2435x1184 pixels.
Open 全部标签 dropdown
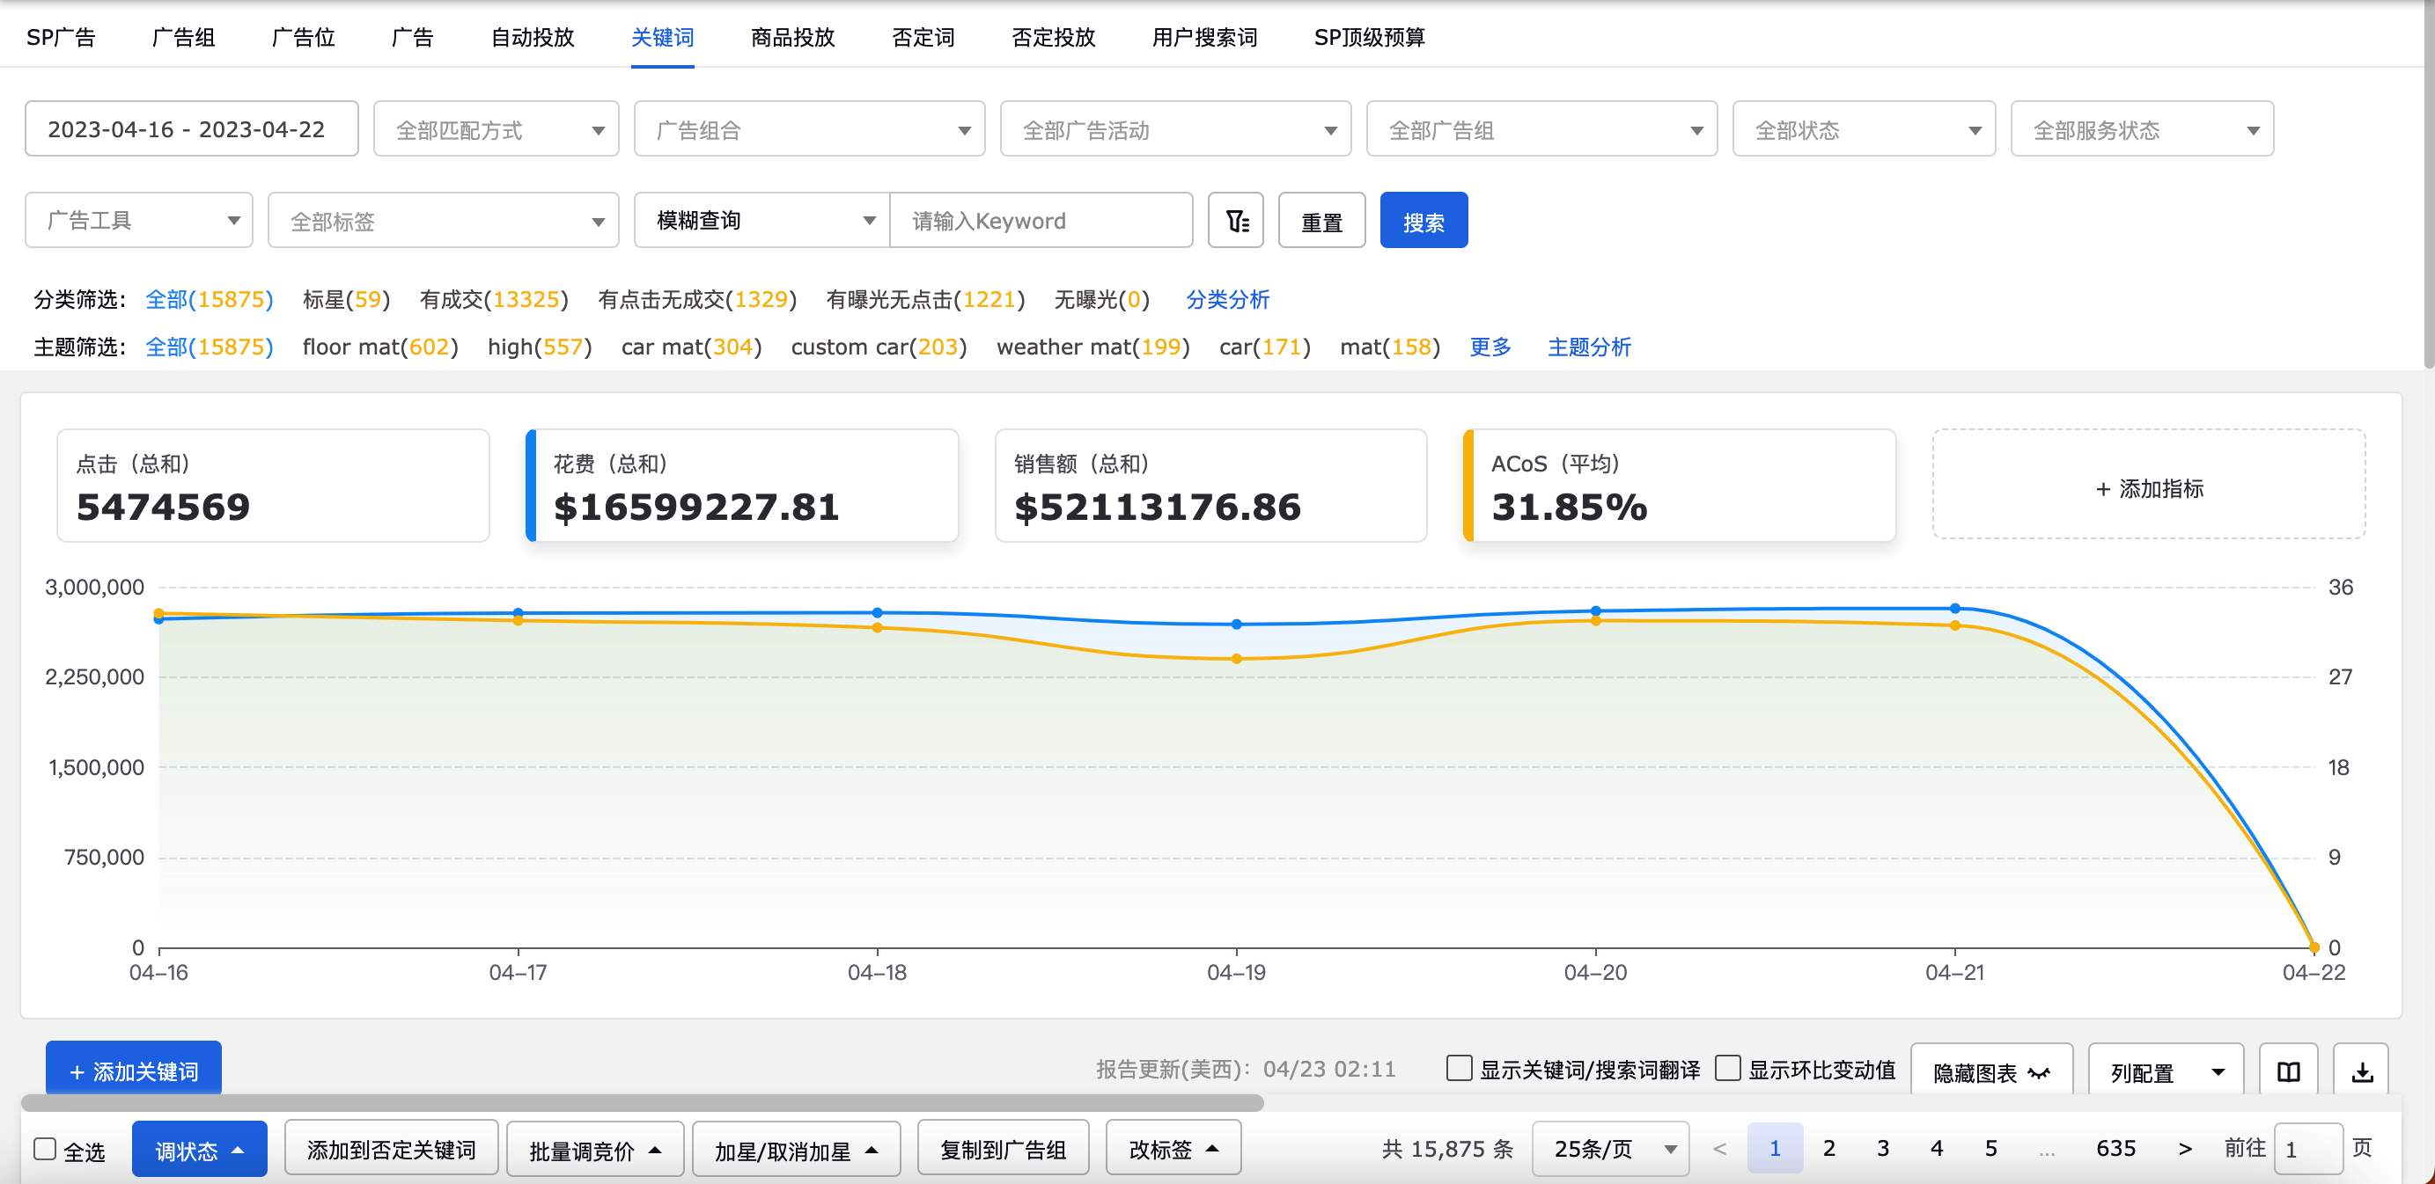coord(444,221)
